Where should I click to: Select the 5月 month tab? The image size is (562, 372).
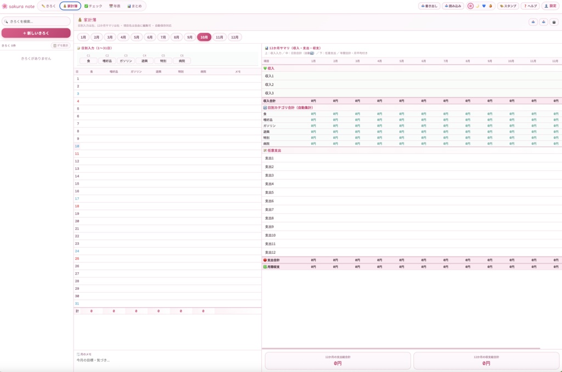[x=136, y=37]
